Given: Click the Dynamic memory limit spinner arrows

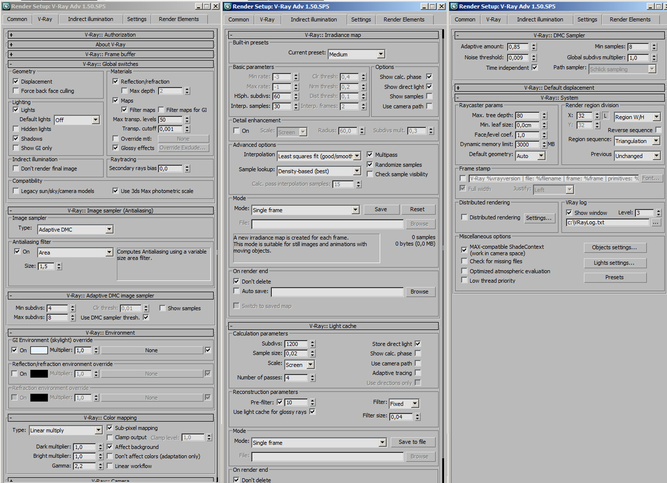Looking at the screenshot, I should click(x=544, y=144).
